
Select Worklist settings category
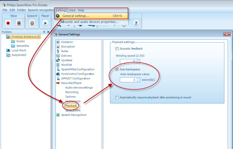point(66,65)
